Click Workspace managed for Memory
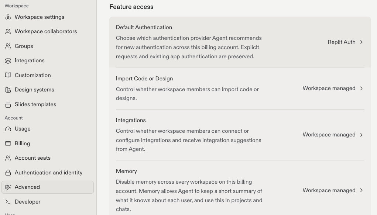Image resolution: width=377 pixels, height=215 pixels. tap(329, 190)
